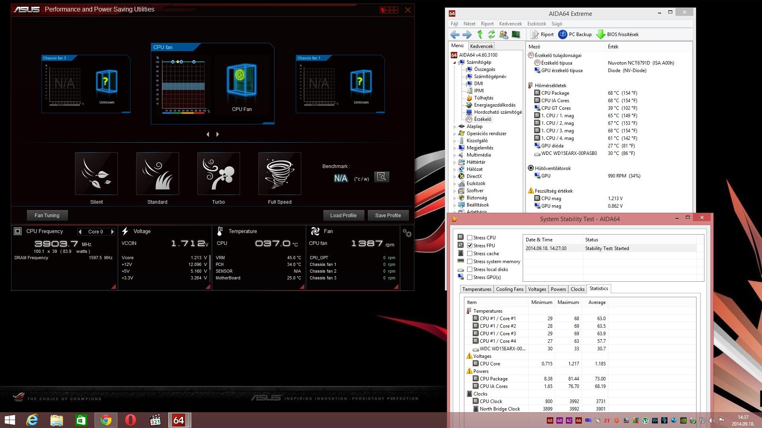Open Chrome from the taskbar
This screenshot has width=762, height=428.
pyautogui.click(x=106, y=420)
